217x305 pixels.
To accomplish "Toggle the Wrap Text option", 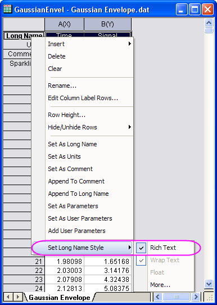I will point(165,260).
